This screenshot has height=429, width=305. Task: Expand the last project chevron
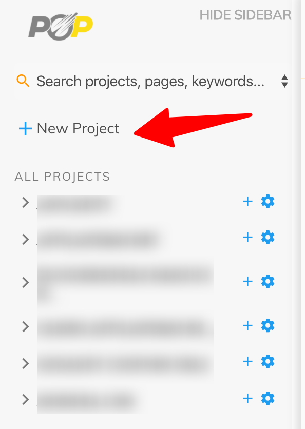[x=25, y=399]
